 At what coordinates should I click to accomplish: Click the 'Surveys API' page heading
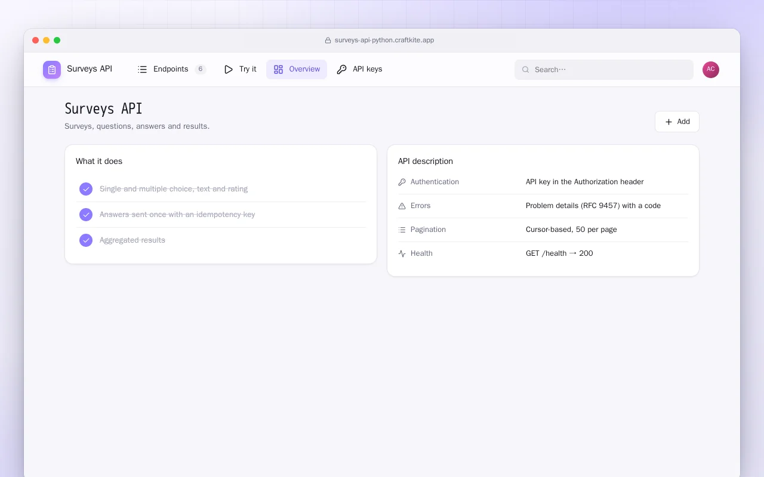pyautogui.click(x=103, y=109)
